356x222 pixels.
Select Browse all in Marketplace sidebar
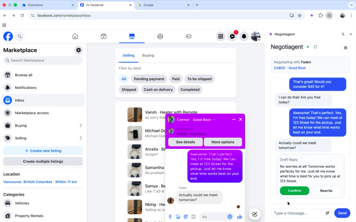coord(43,75)
